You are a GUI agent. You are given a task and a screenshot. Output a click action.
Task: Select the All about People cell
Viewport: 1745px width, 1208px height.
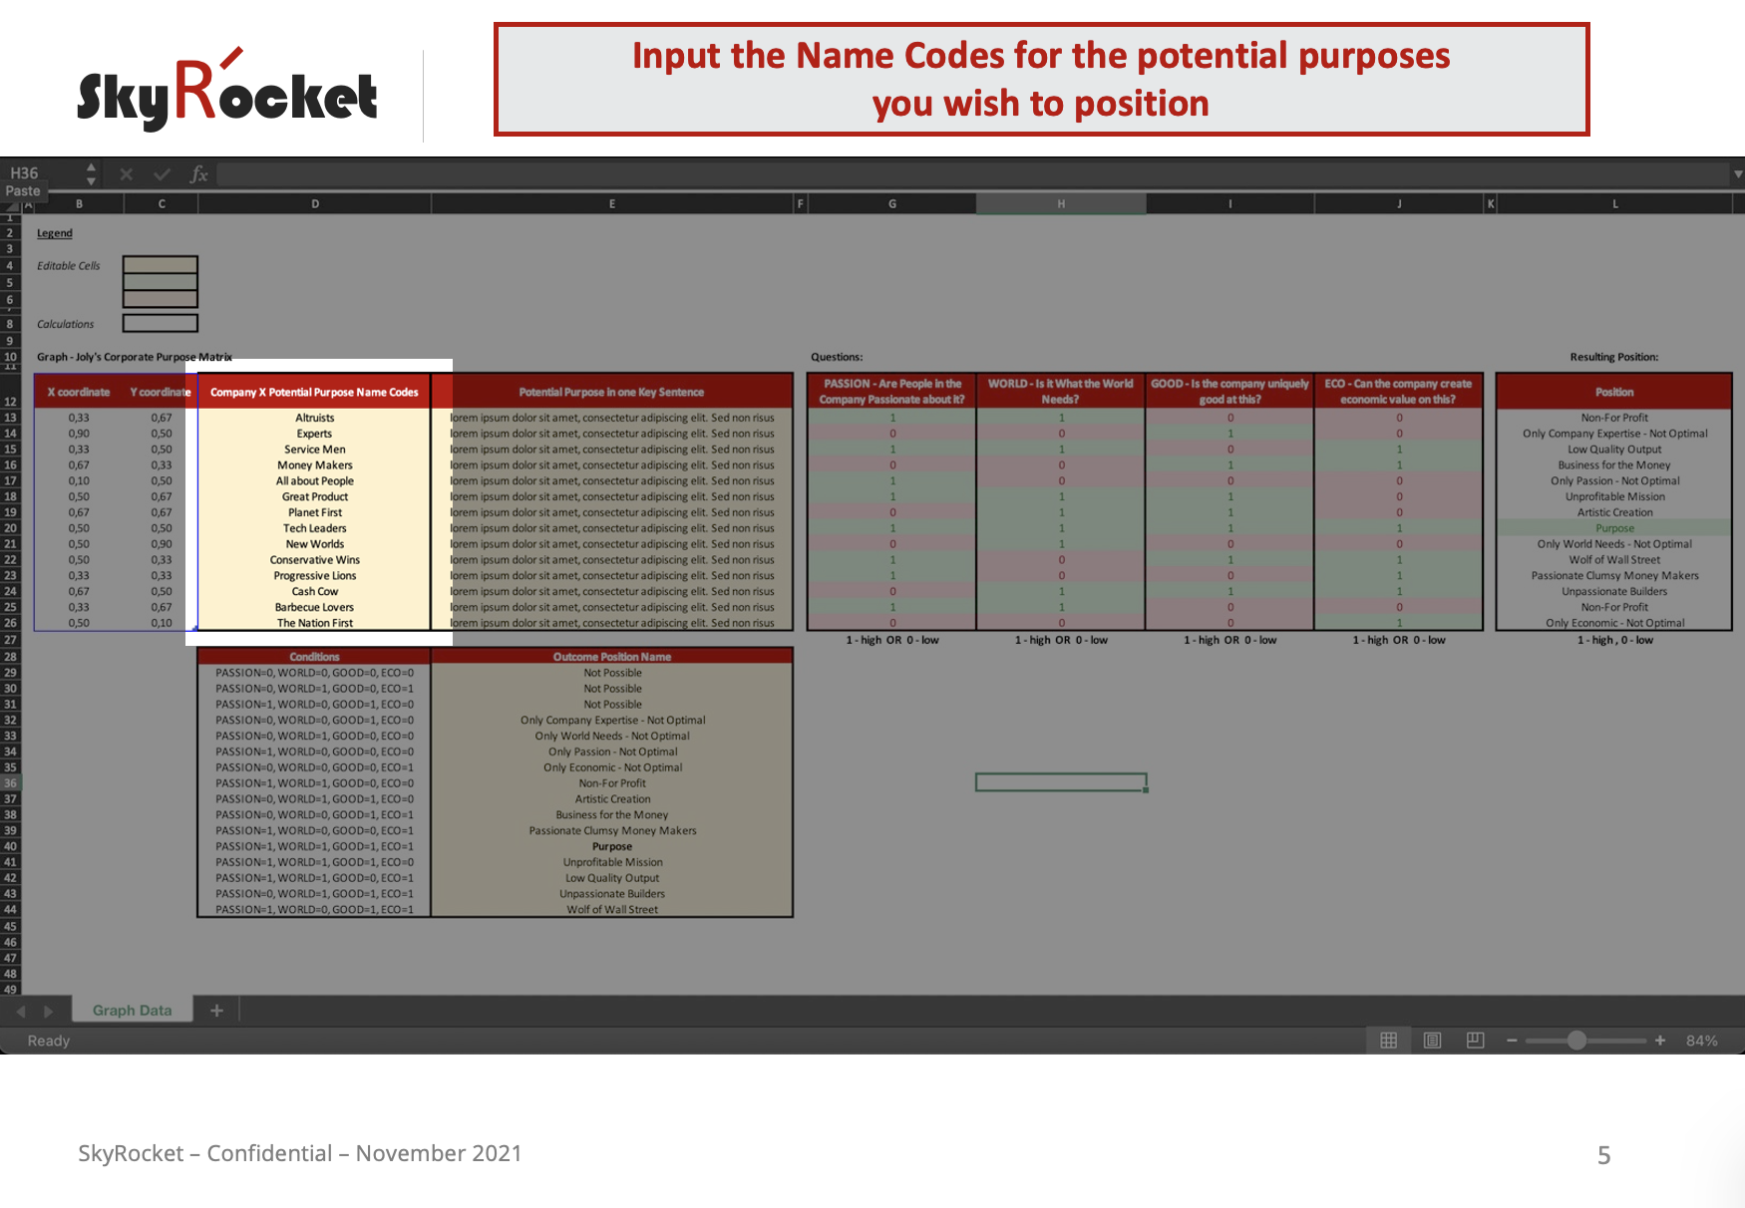pos(315,481)
